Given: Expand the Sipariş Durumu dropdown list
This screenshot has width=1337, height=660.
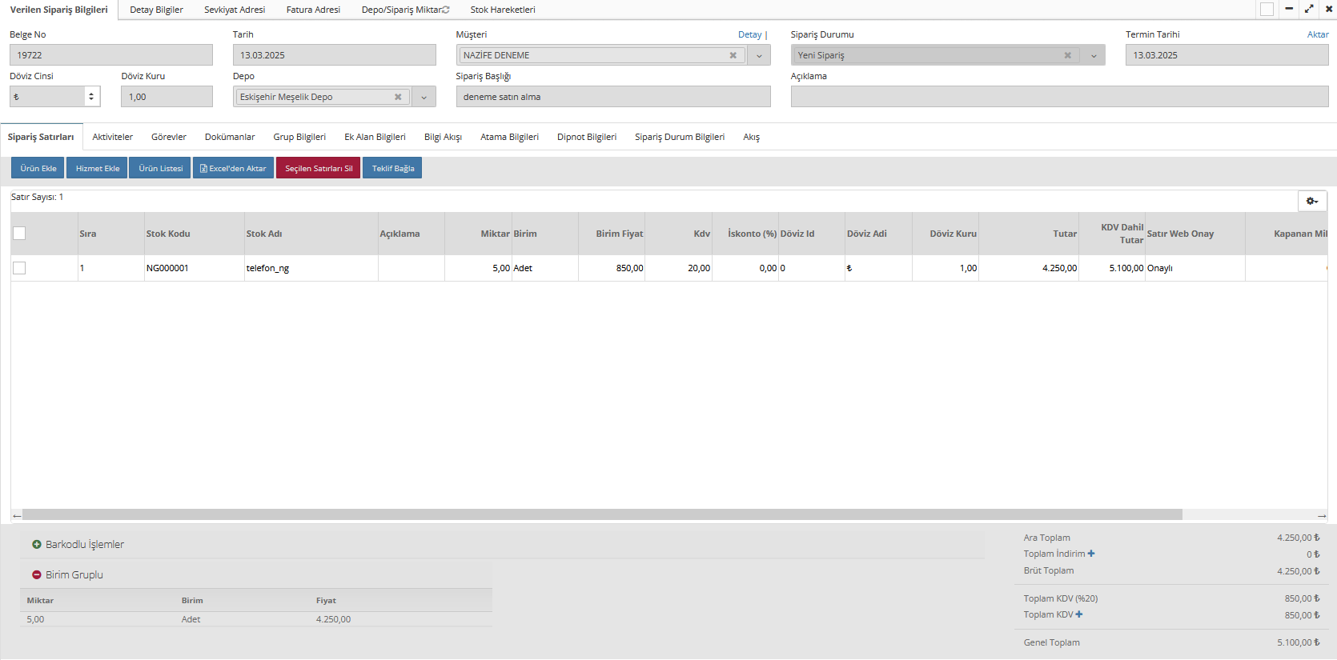Looking at the screenshot, I should point(1094,55).
